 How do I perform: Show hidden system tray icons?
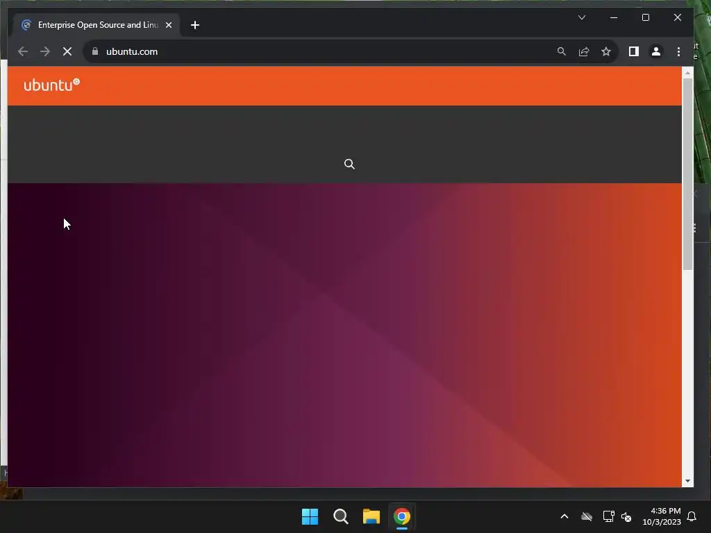[x=564, y=516]
